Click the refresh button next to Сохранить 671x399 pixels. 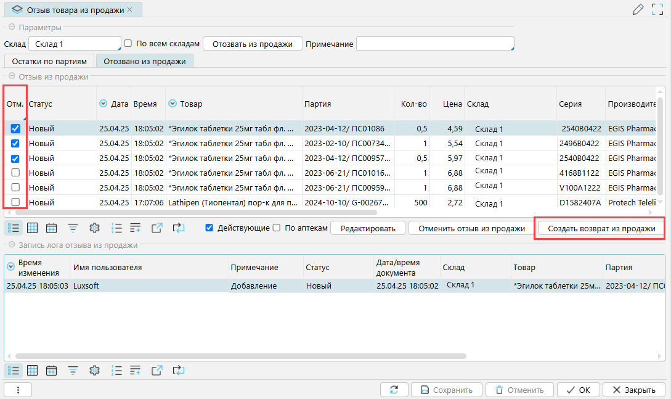[394, 390]
